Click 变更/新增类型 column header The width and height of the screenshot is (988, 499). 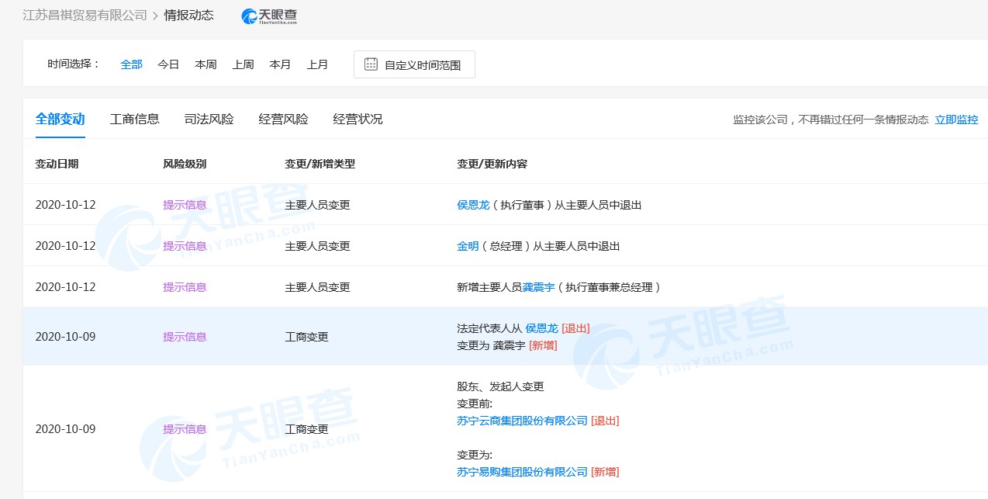pos(320,164)
